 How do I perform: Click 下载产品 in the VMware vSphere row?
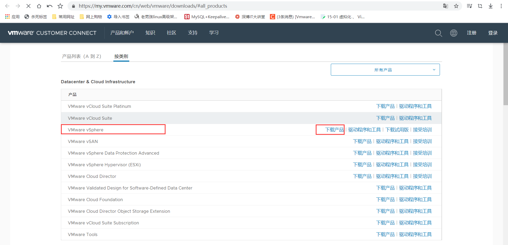(335, 130)
